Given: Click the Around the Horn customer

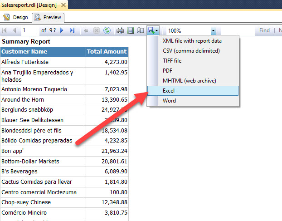Looking at the screenshot, I should pos(43,100).
